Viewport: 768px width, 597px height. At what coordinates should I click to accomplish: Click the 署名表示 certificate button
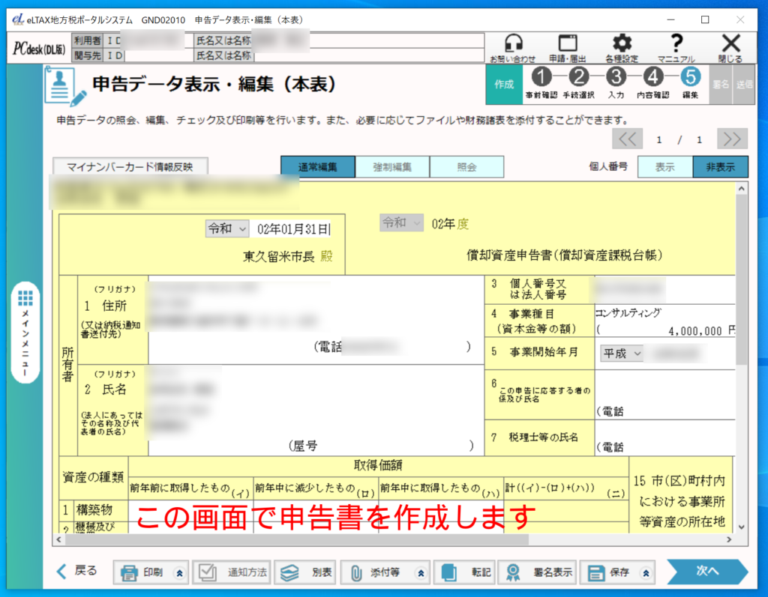[538, 572]
